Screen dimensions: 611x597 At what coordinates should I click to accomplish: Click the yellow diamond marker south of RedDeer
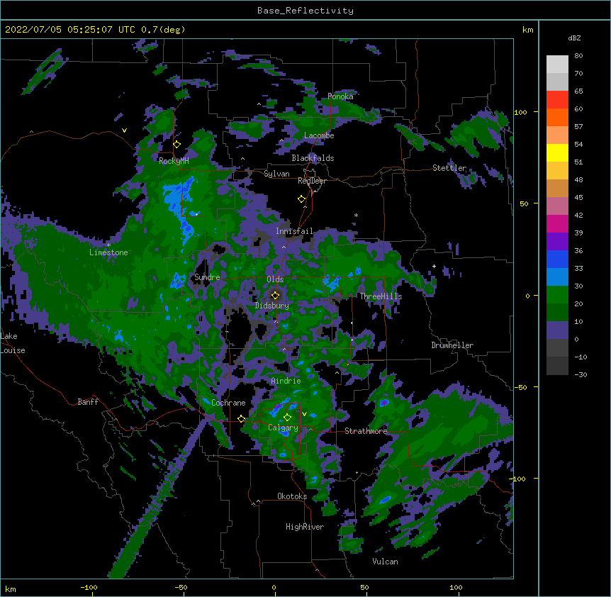click(x=302, y=199)
